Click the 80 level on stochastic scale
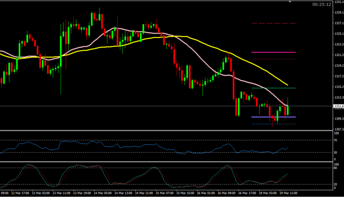This screenshot has height=197, width=344. click(335, 168)
